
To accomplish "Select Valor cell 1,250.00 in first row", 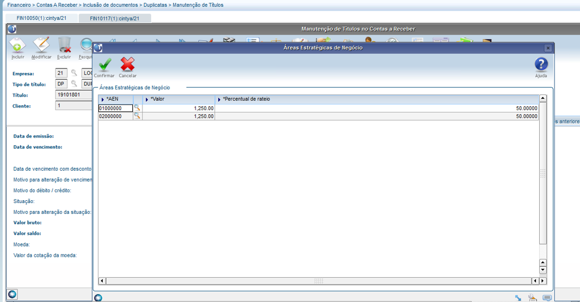I will click(179, 109).
